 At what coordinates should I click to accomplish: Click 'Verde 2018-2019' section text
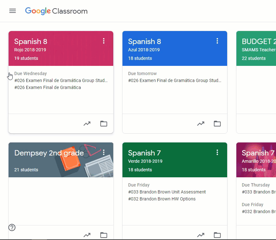click(145, 161)
